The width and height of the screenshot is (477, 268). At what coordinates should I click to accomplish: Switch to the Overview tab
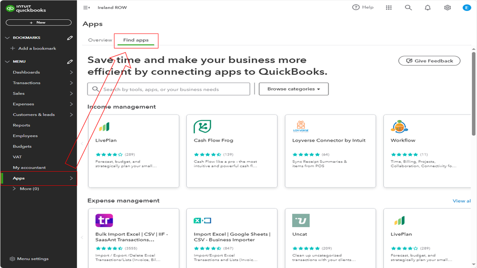pyautogui.click(x=100, y=40)
